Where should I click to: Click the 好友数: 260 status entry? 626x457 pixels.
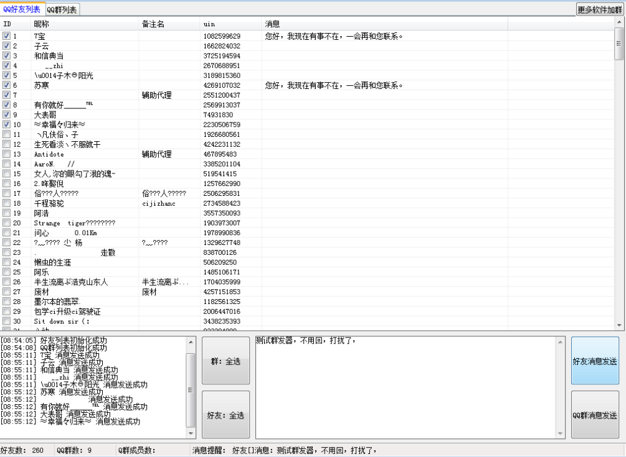click(x=22, y=450)
